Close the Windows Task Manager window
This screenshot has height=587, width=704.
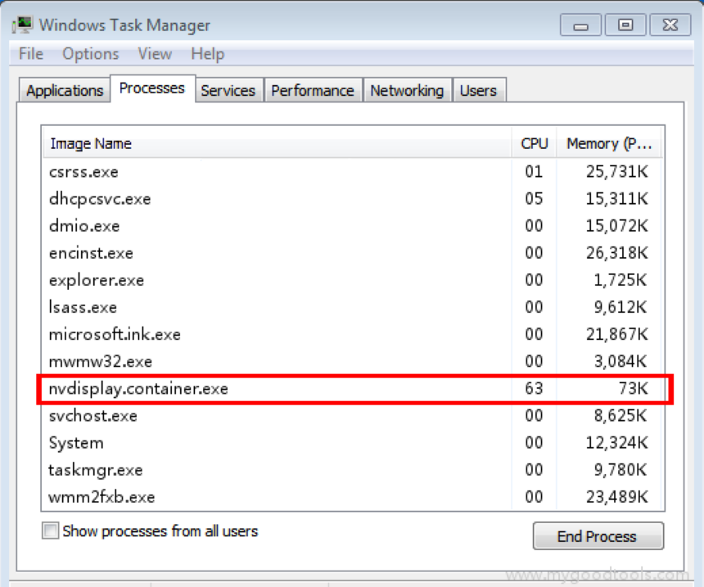point(670,25)
